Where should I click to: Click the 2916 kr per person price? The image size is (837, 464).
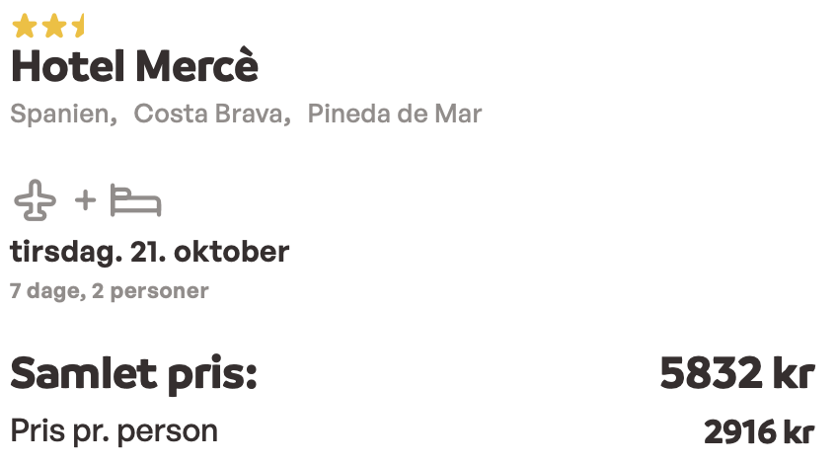[x=759, y=432]
